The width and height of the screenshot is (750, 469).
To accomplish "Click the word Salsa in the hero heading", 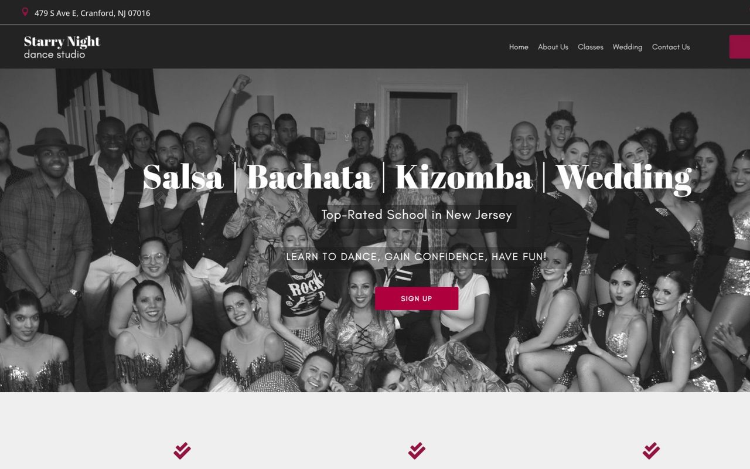I will tap(183, 177).
